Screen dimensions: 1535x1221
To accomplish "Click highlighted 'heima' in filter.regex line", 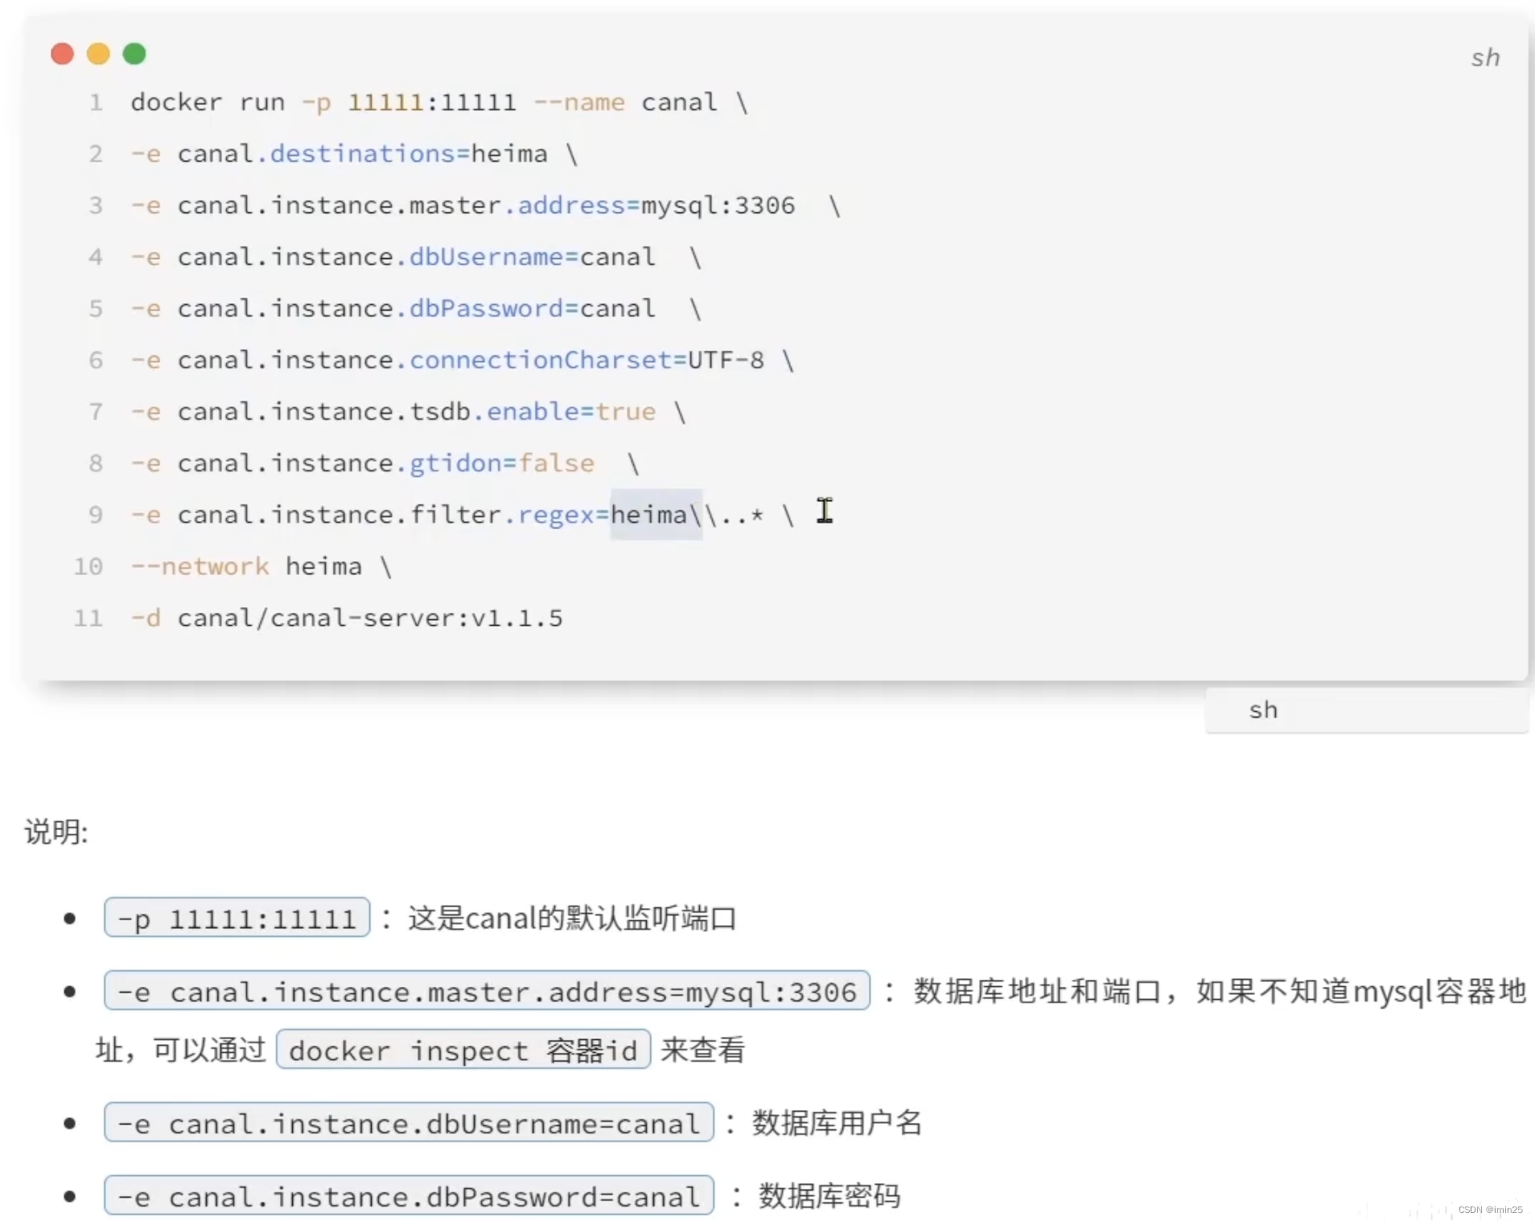I will click(649, 515).
